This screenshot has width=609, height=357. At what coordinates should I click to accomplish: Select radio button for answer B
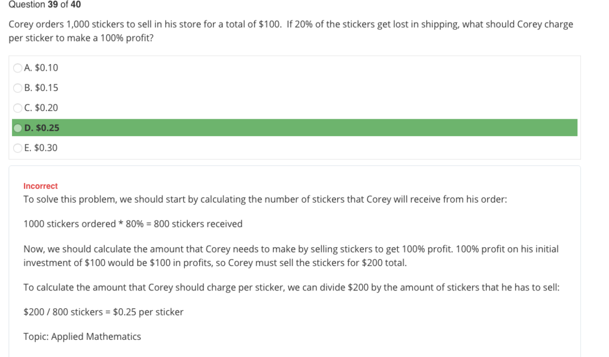pos(18,88)
